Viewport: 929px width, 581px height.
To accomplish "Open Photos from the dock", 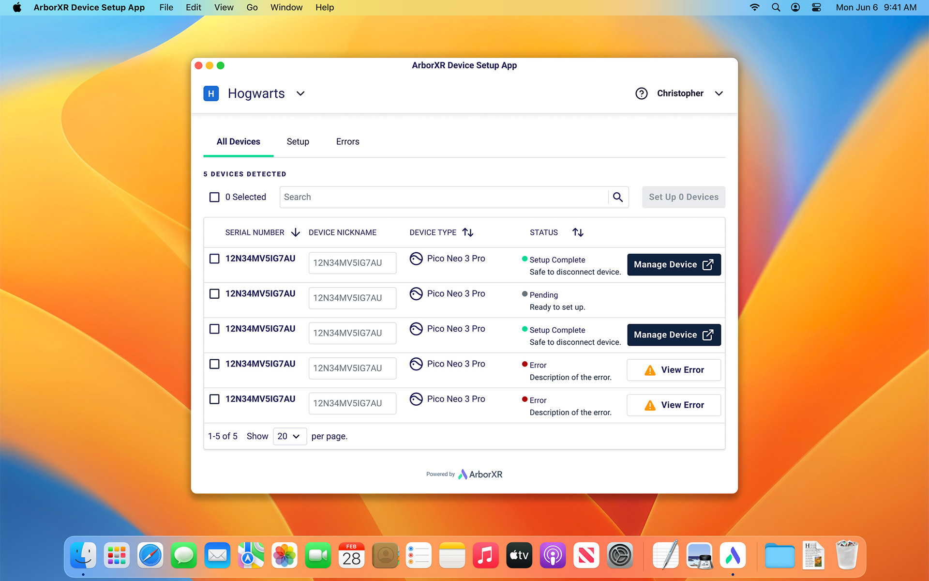I will [285, 555].
